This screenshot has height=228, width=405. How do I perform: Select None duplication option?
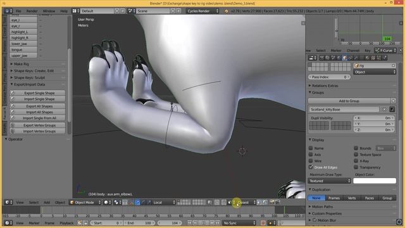316,198
